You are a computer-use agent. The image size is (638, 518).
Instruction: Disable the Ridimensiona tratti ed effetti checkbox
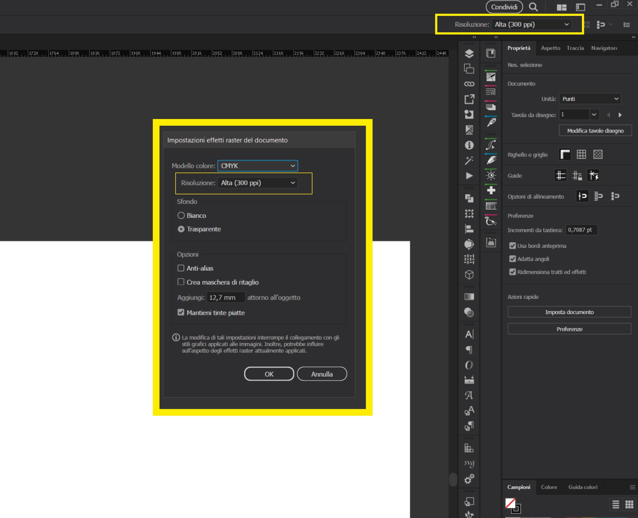pyautogui.click(x=513, y=272)
